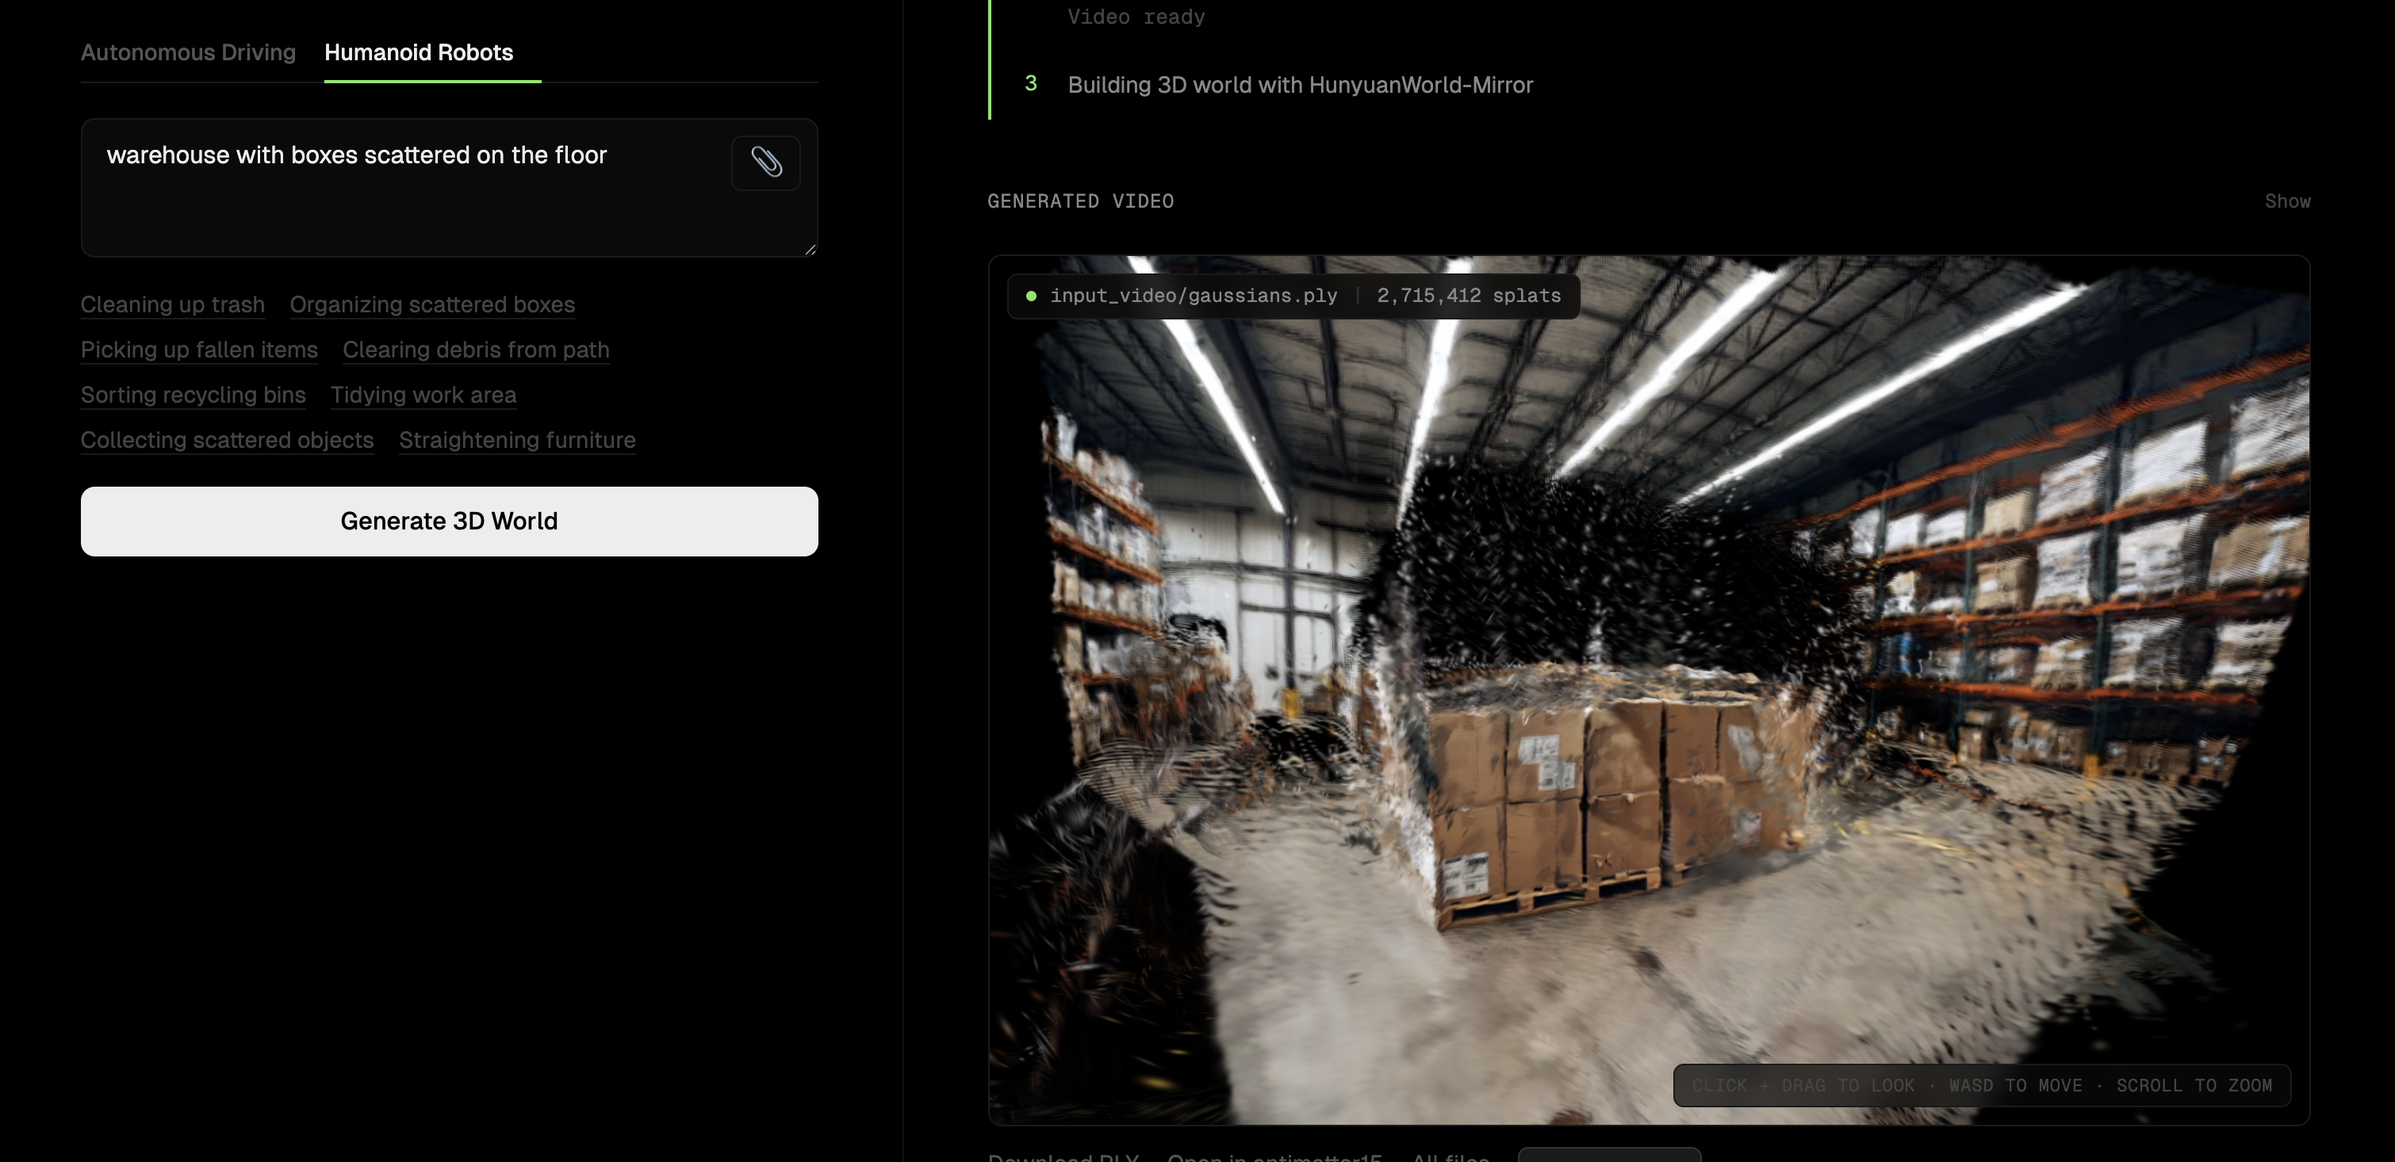Select the Humanoid Robots tab
This screenshot has height=1162, width=2395.
point(419,53)
